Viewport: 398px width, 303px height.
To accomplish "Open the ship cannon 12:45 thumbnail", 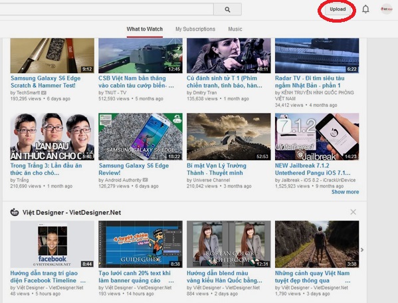I will click(x=140, y=56).
